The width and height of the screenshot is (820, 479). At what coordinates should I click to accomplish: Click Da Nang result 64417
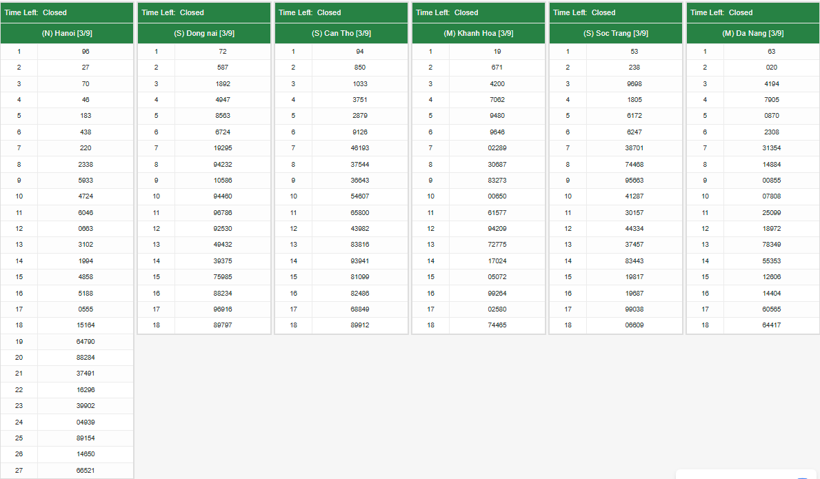coord(772,325)
